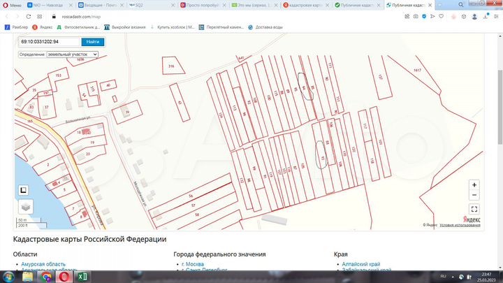The width and height of the screenshot is (503, 283).
Task: Open the Рамблер bookmark
Action: (16, 27)
